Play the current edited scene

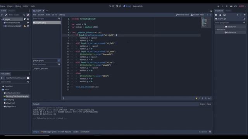pyautogui.click(x=231, y=6)
